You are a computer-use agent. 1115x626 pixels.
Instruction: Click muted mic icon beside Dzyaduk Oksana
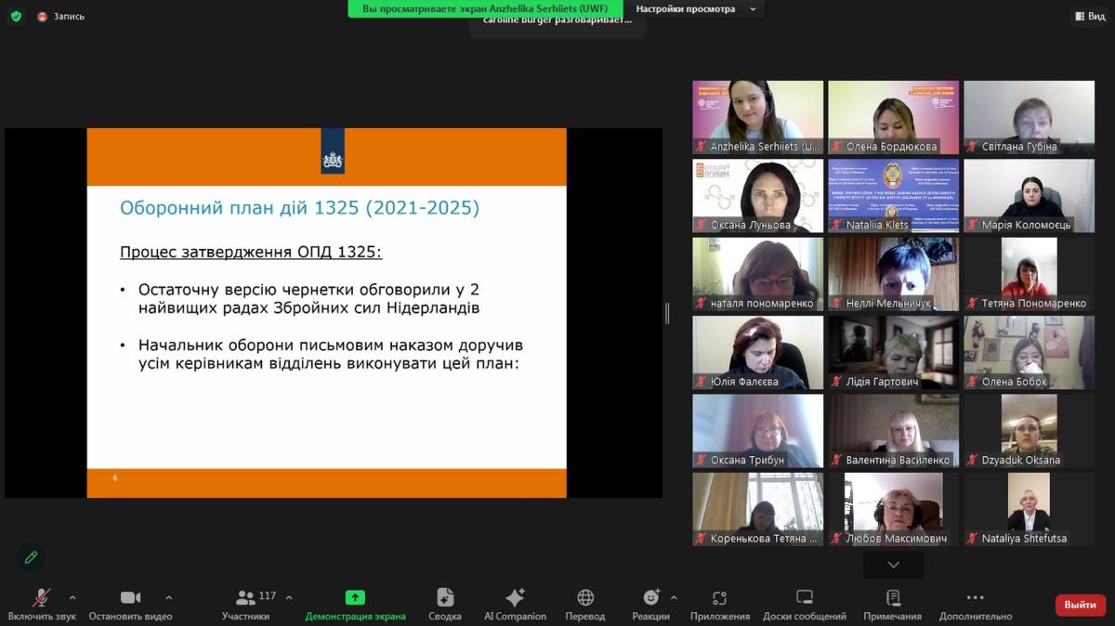click(973, 460)
